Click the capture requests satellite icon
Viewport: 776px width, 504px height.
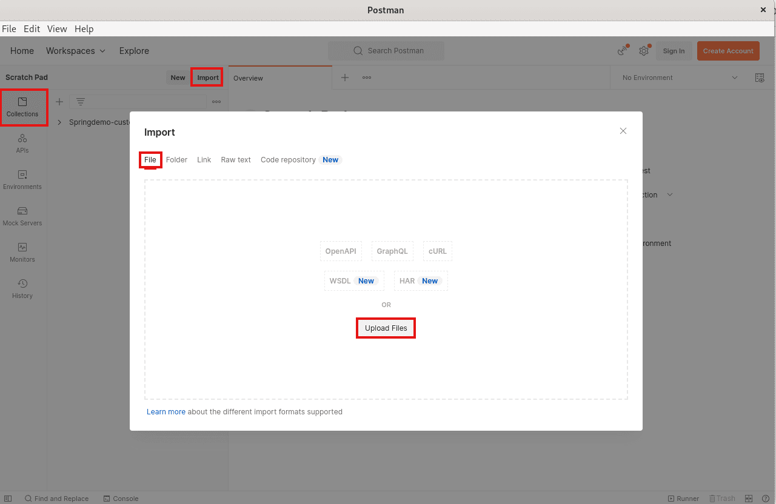click(623, 51)
